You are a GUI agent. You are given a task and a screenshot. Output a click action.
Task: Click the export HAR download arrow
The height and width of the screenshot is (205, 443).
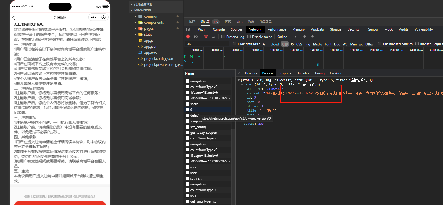tap(313, 37)
